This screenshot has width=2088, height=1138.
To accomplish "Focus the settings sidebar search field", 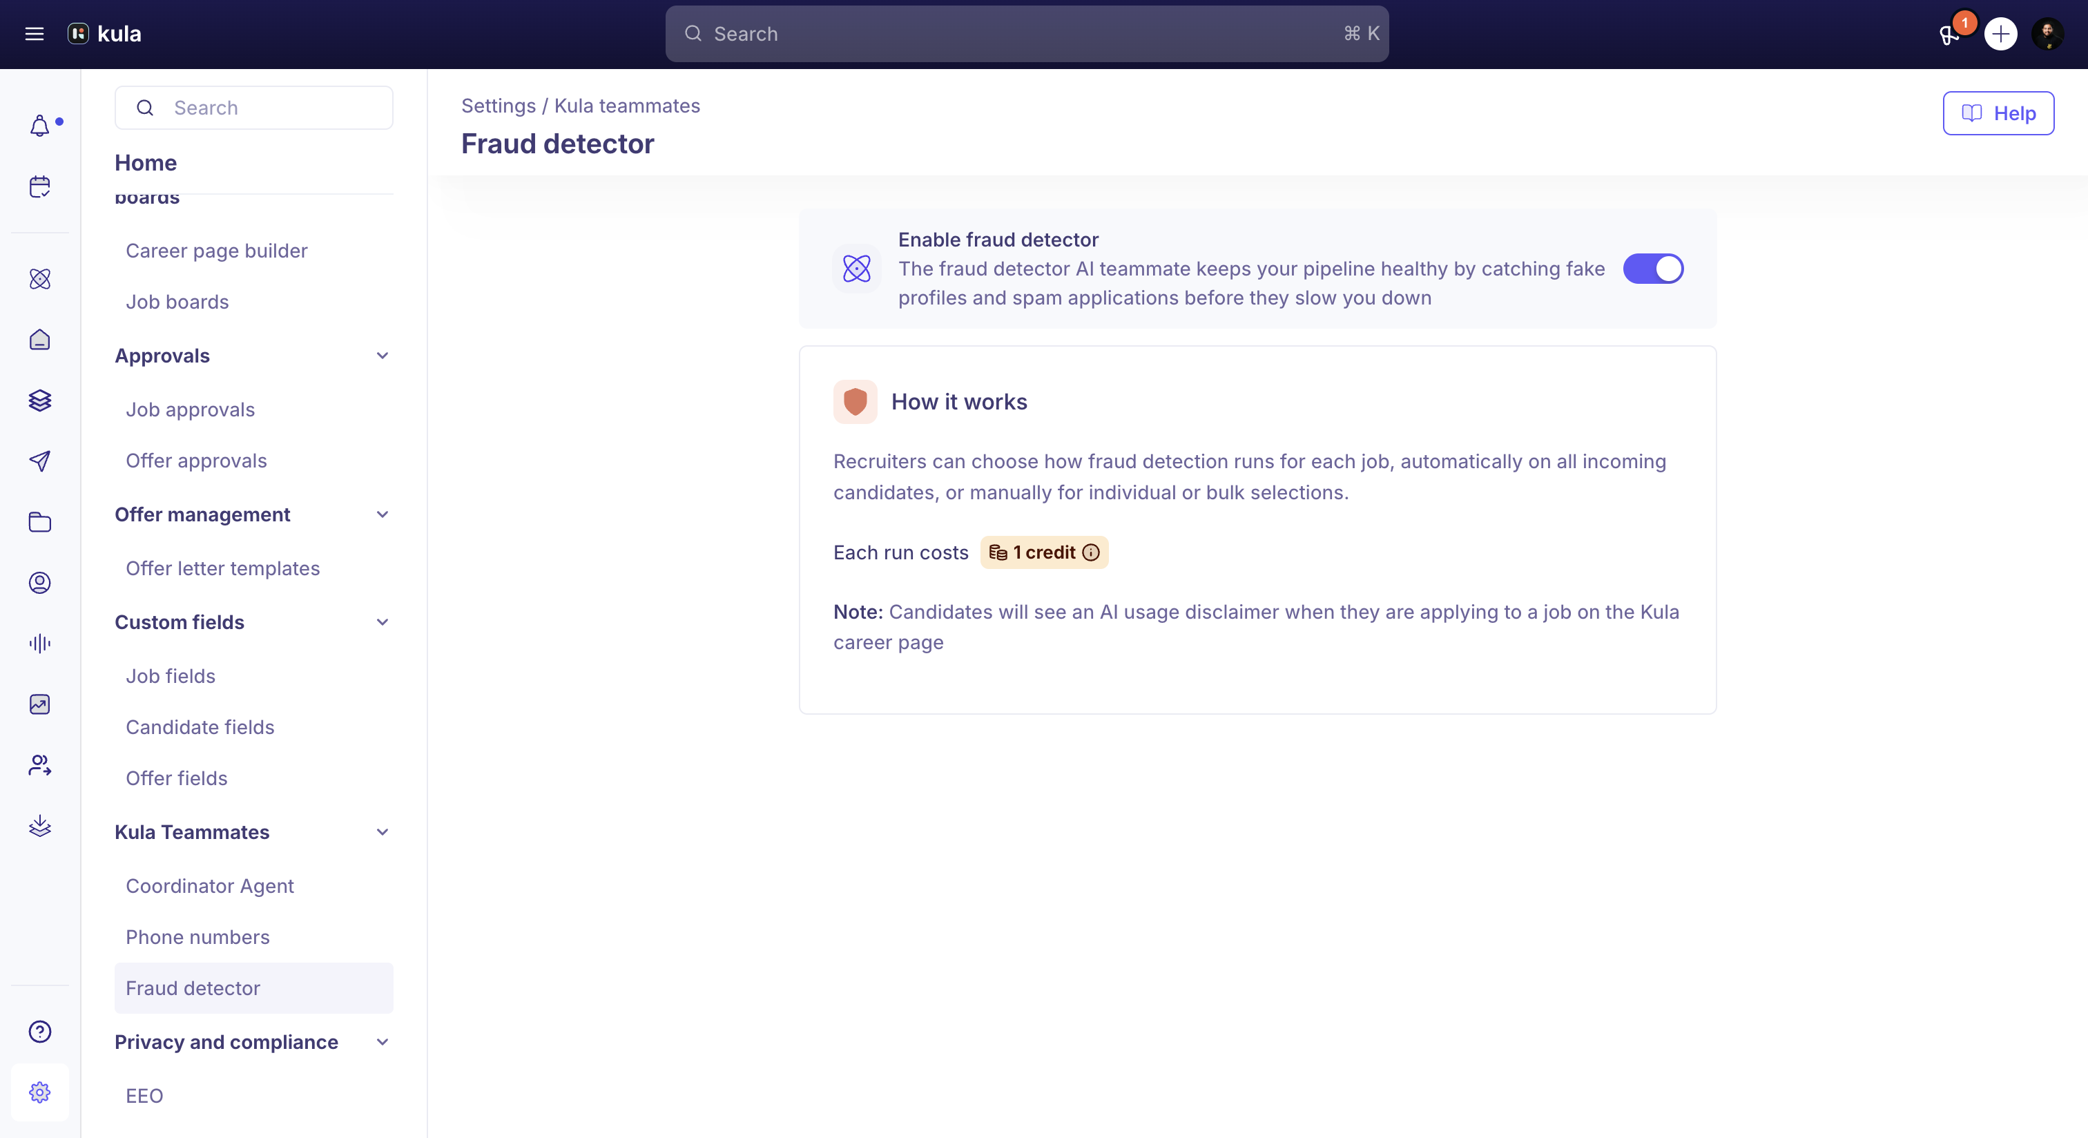I will 255,108.
